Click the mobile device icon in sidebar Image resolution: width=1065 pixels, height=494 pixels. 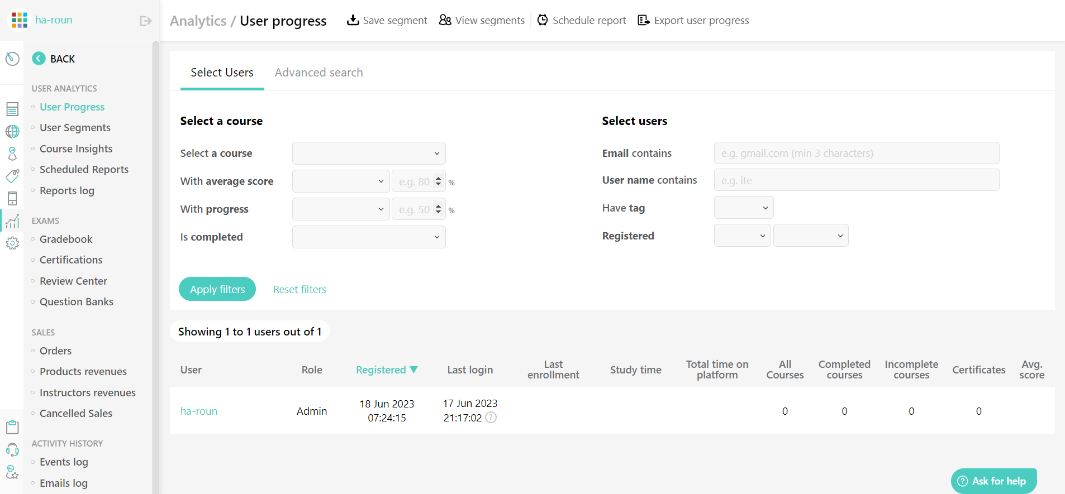[x=12, y=198]
